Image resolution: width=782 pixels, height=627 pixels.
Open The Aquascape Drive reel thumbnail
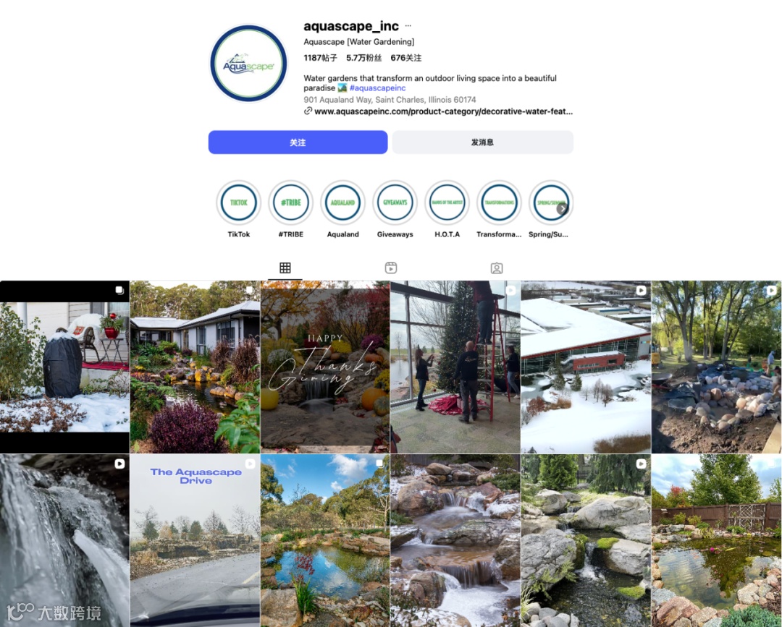click(195, 540)
